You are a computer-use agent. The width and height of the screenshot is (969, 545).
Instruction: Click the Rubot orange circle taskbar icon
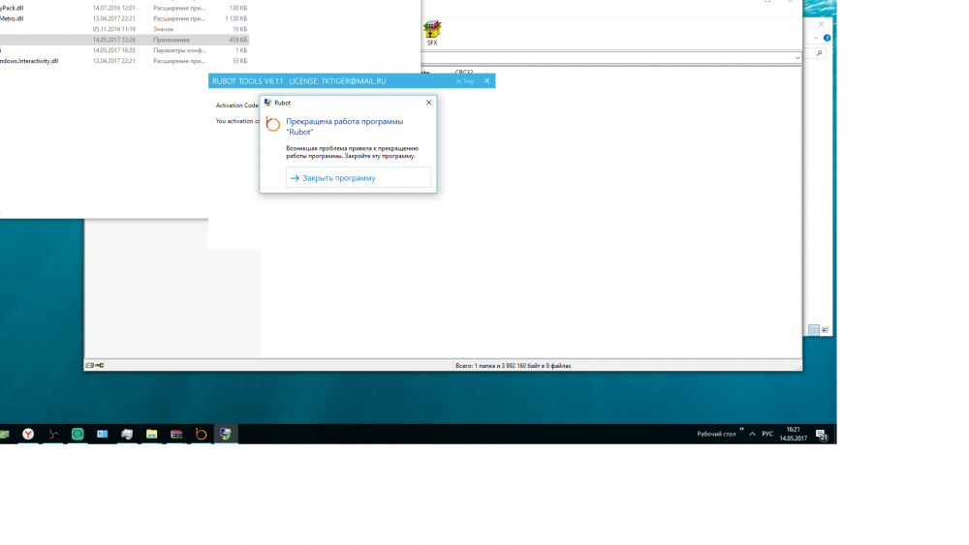(201, 435)
